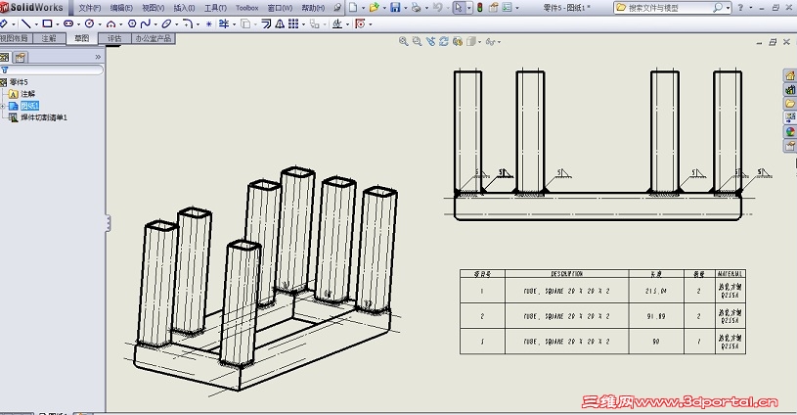Switch to the PropertyManager panel tab

(x=20, y=57)
